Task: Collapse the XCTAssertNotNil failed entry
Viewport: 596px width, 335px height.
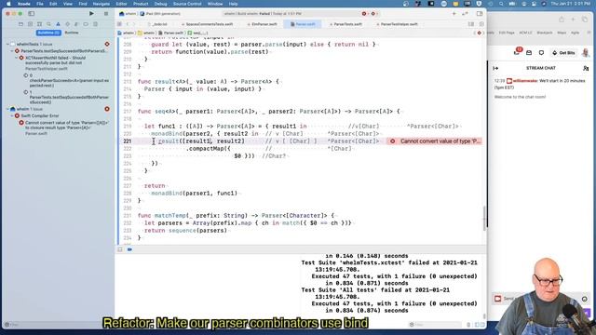Action: pyautogui.click(x=17, y=58)
